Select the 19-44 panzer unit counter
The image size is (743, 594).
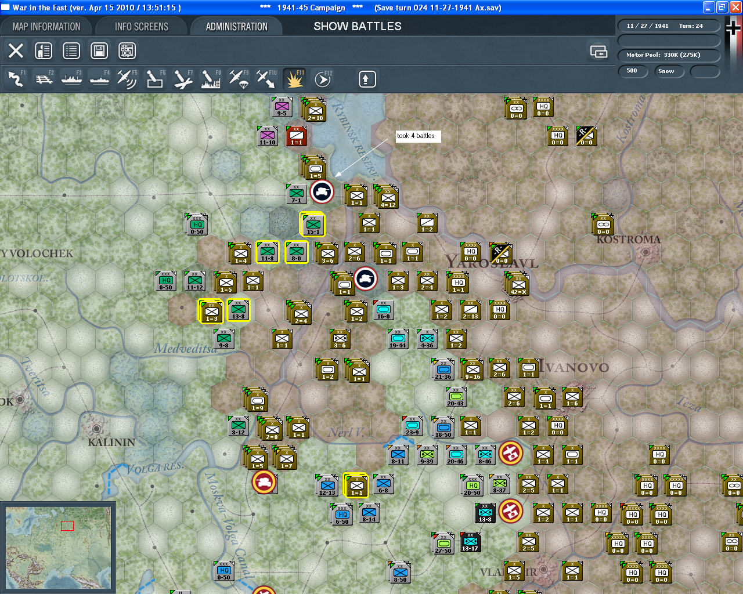click(x=398, y=339)
